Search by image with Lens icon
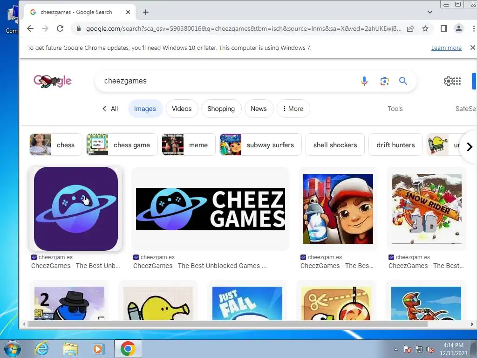477x358 pixels. point(384,81)
